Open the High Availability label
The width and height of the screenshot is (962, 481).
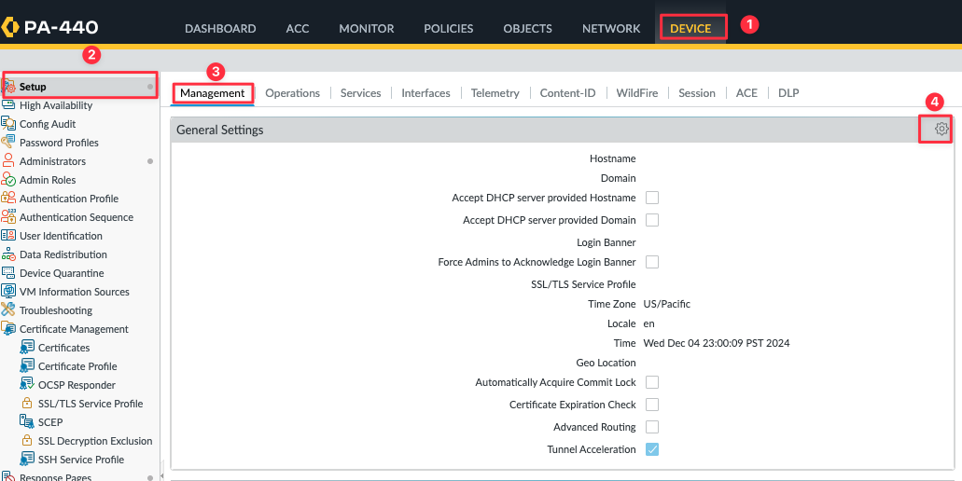click(56, 105)
